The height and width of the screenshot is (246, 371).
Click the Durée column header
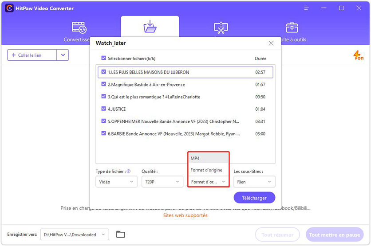pos(260,59)
